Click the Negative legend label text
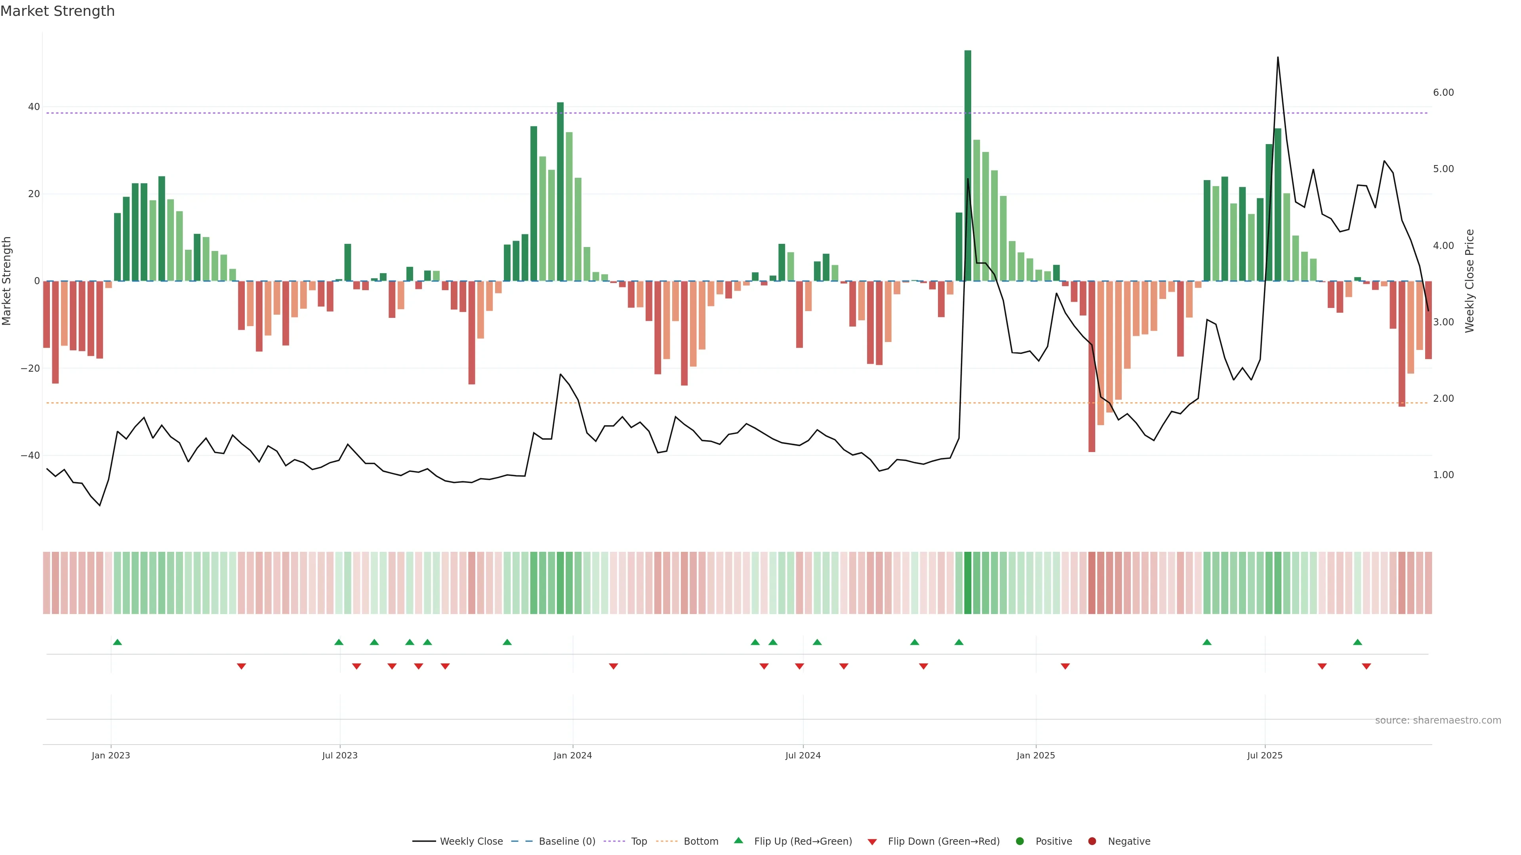 tap(1129, 842)
